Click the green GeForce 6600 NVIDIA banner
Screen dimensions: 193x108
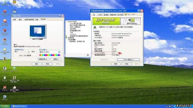pos(117,21)
